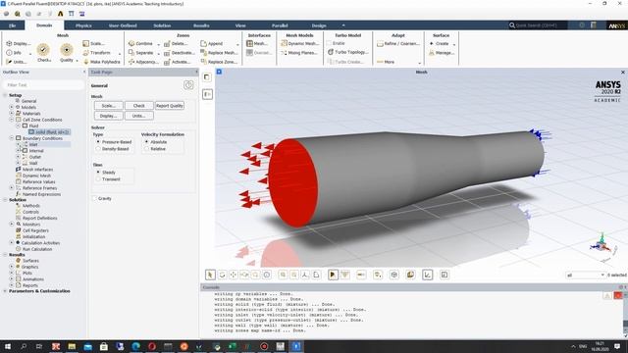Expand the Models tree node
Image resolution: width=628 pixels, height=353 pixels.
point(12,107)
